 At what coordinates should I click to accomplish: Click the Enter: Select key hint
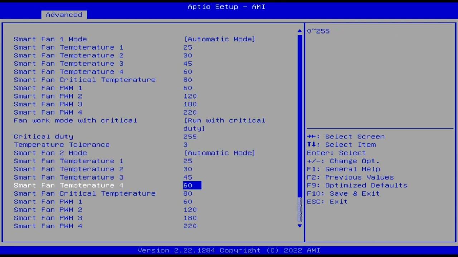click(336, 153)
